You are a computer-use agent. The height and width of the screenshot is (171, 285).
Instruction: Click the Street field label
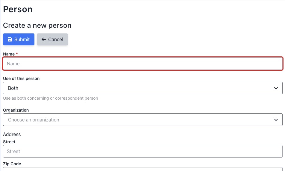point(9,142)
